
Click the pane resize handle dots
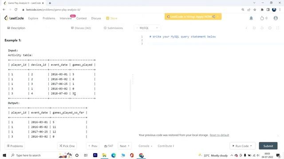[x=133, y=79]
